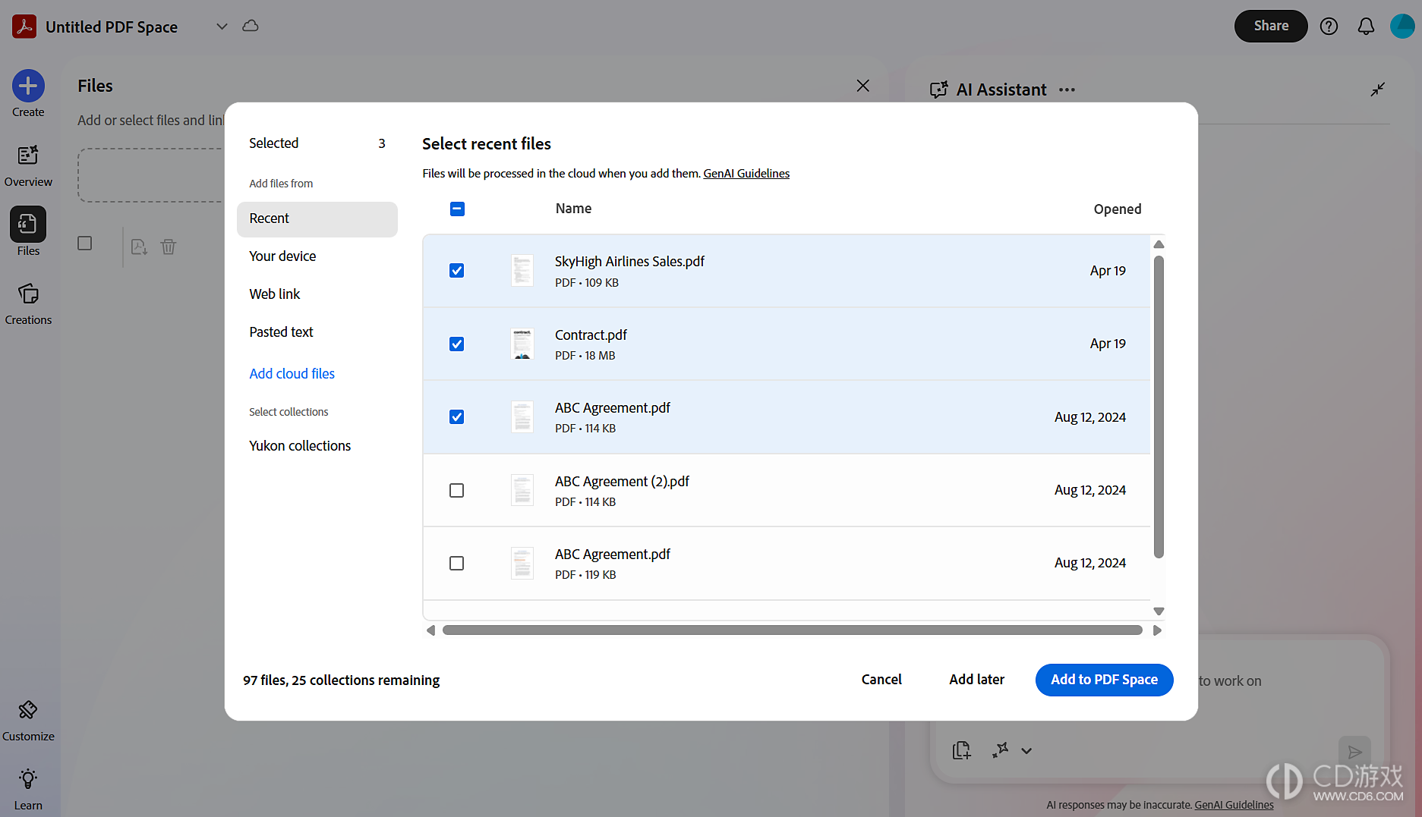Check the ABC Agreement (2).pdf checkbox

pos(456,491)
